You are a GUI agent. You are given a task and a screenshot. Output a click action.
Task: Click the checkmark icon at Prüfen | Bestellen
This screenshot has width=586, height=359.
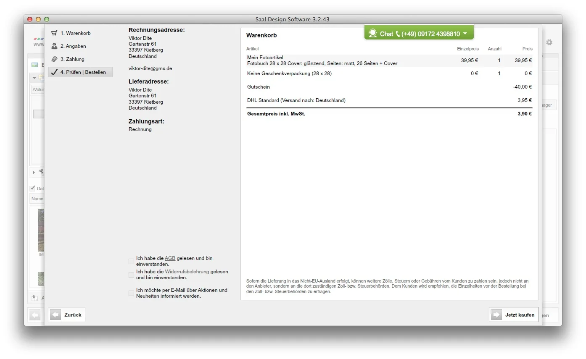pyautogui.click(x=54, y=72)
